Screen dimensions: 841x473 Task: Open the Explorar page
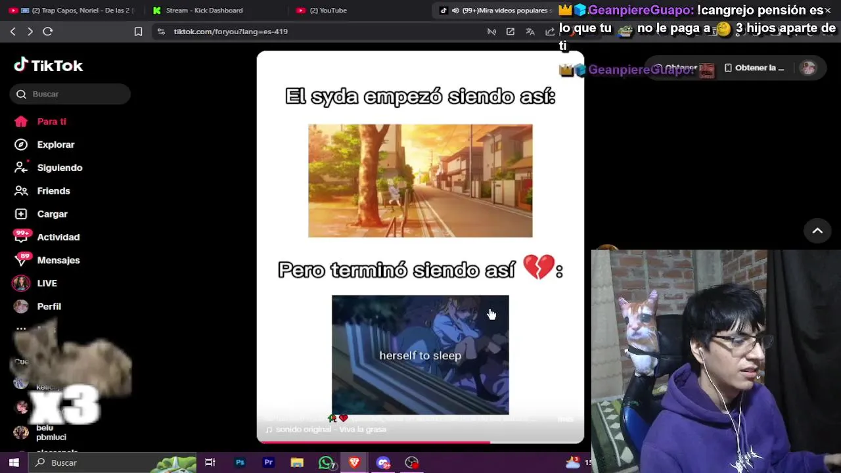click(56, 145)
